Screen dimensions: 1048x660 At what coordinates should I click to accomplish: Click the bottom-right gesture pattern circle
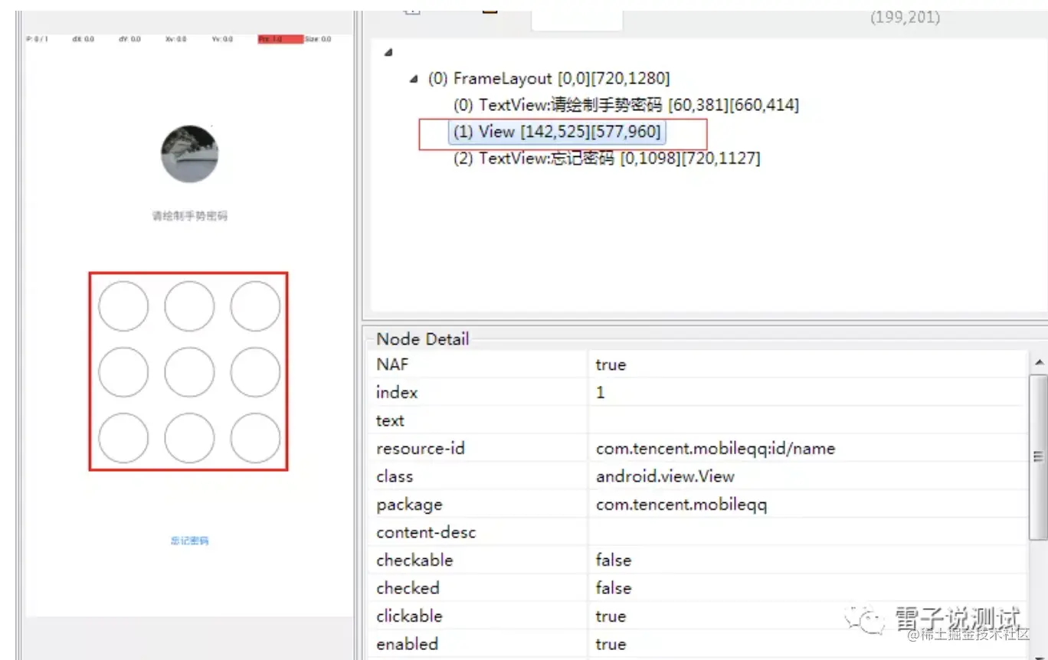coord(255,438)
